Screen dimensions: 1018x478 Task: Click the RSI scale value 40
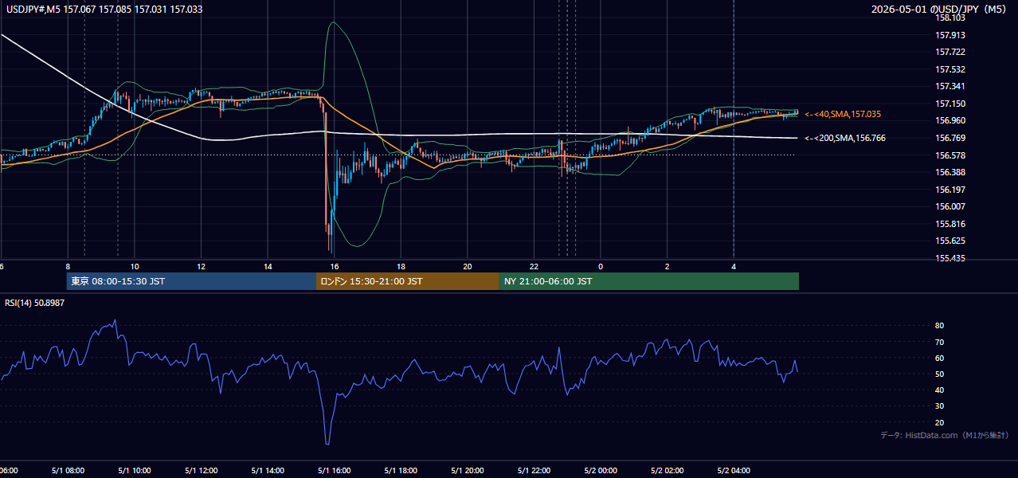point(939,390)
